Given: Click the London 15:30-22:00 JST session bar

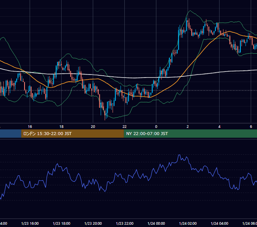Looking at the screenshot, I should click(73, 134).
